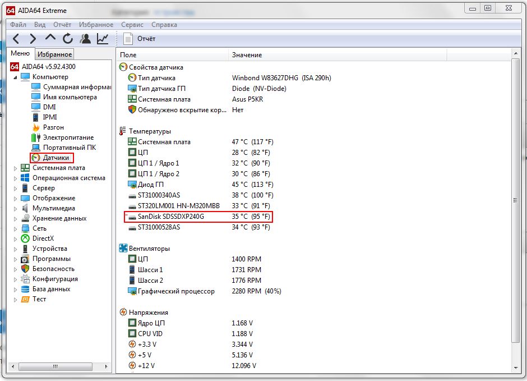Click the shield icon for Обнаружено вскрытие корпуса

132,109
